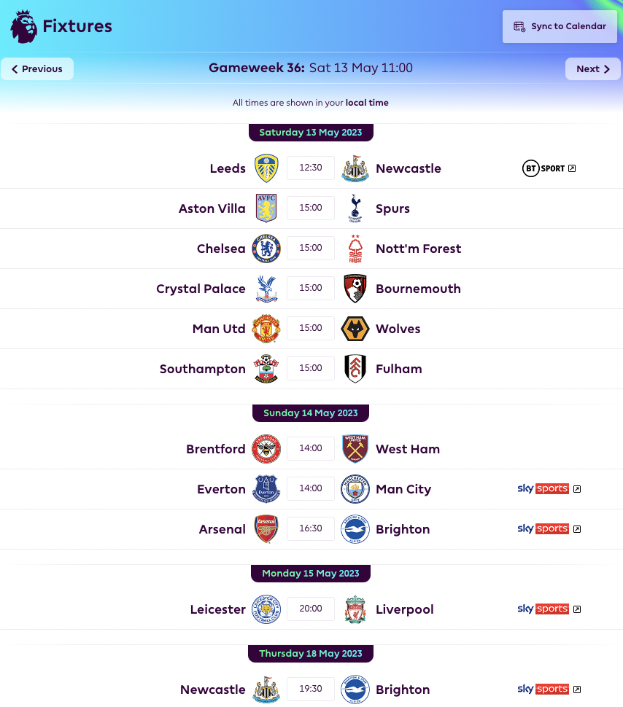The height and width of the screenshot is (707, 623).
Task: Click the Fulham club crest
Action: tap(355, 369)
